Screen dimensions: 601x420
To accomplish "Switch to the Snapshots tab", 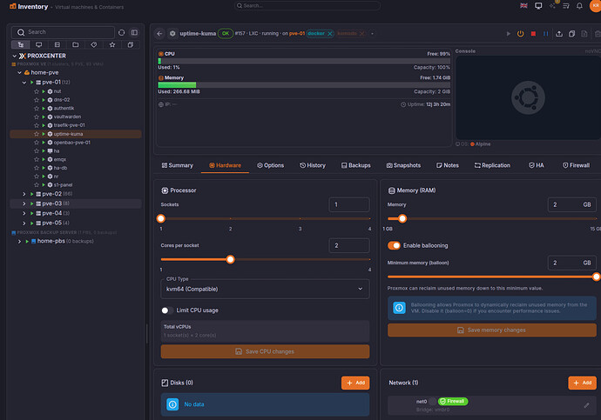I will (403, 165).
